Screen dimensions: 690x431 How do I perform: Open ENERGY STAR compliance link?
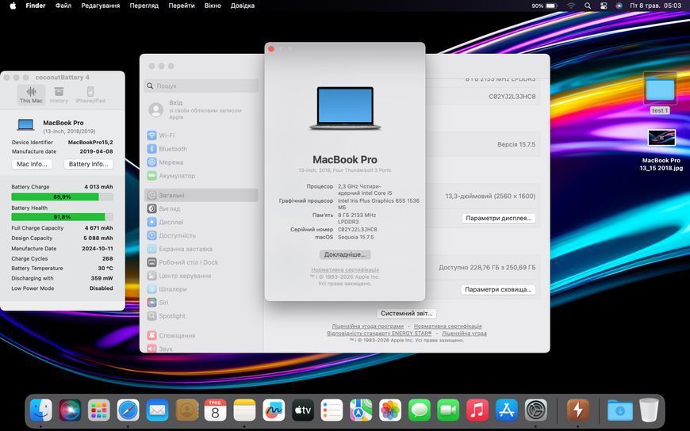coord(379,334)
